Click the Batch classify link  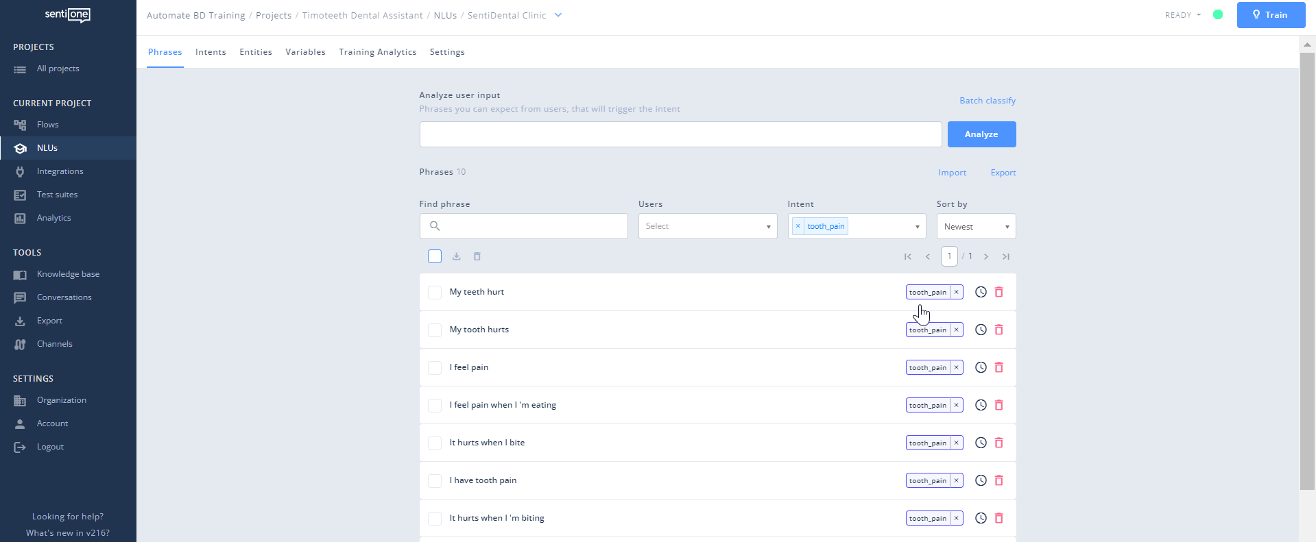pos(987,101)
